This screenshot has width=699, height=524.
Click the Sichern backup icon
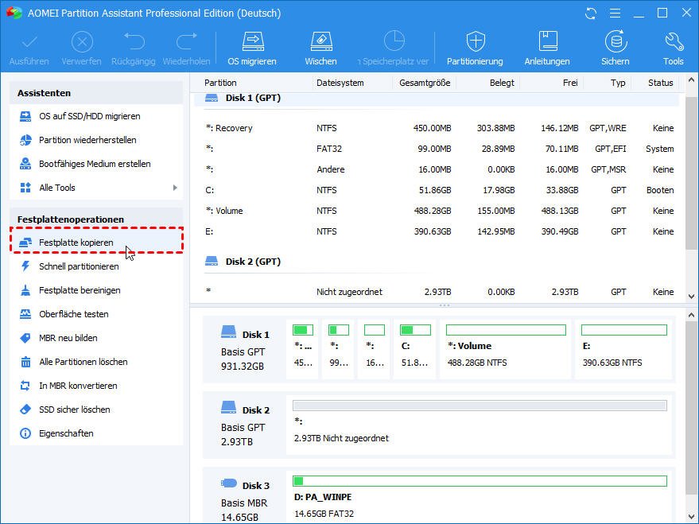[x=615, y=42]
